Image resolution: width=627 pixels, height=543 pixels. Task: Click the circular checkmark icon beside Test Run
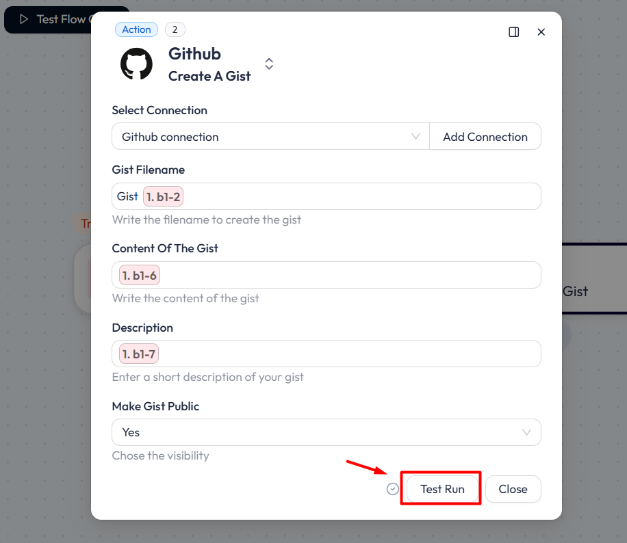(393, 488)
